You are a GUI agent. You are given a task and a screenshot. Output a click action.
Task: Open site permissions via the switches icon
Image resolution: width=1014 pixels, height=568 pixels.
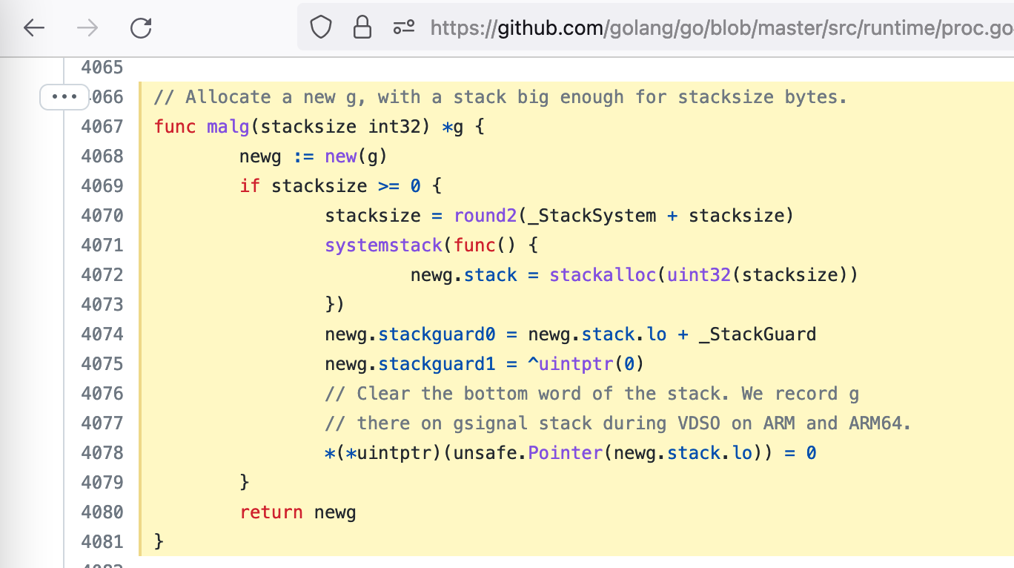point(404,27)
